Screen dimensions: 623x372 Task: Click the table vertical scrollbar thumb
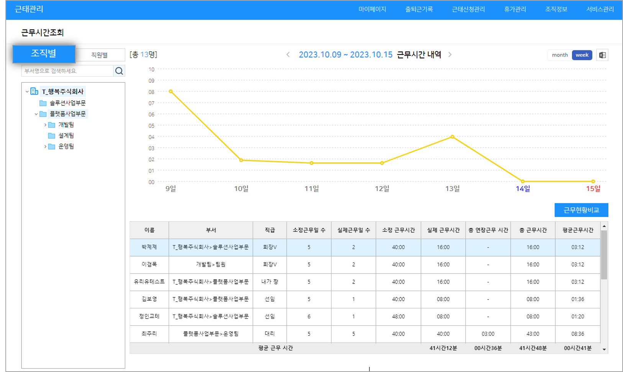604,255
